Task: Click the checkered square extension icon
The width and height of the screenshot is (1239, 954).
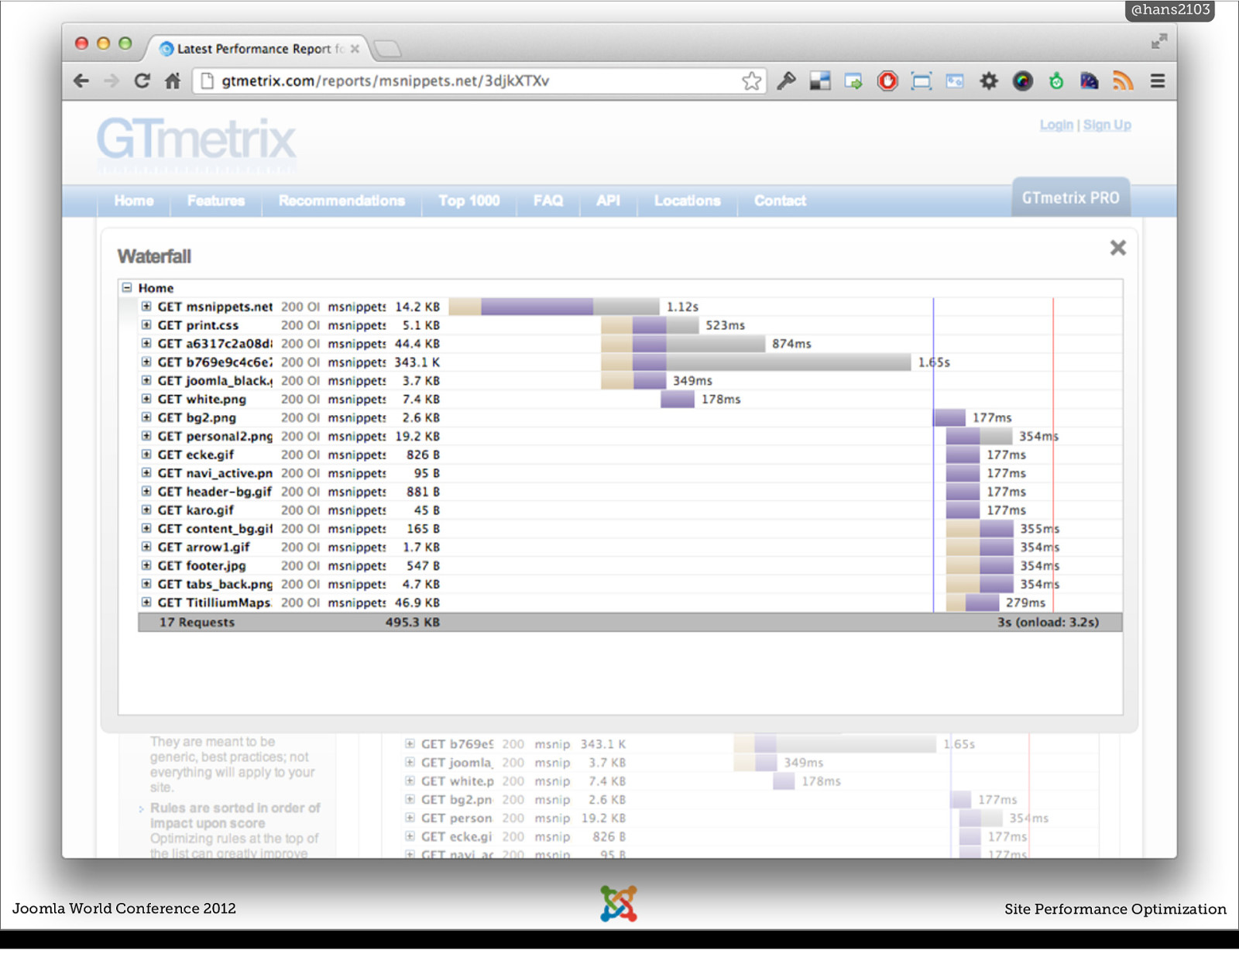Action: point(820,81)
